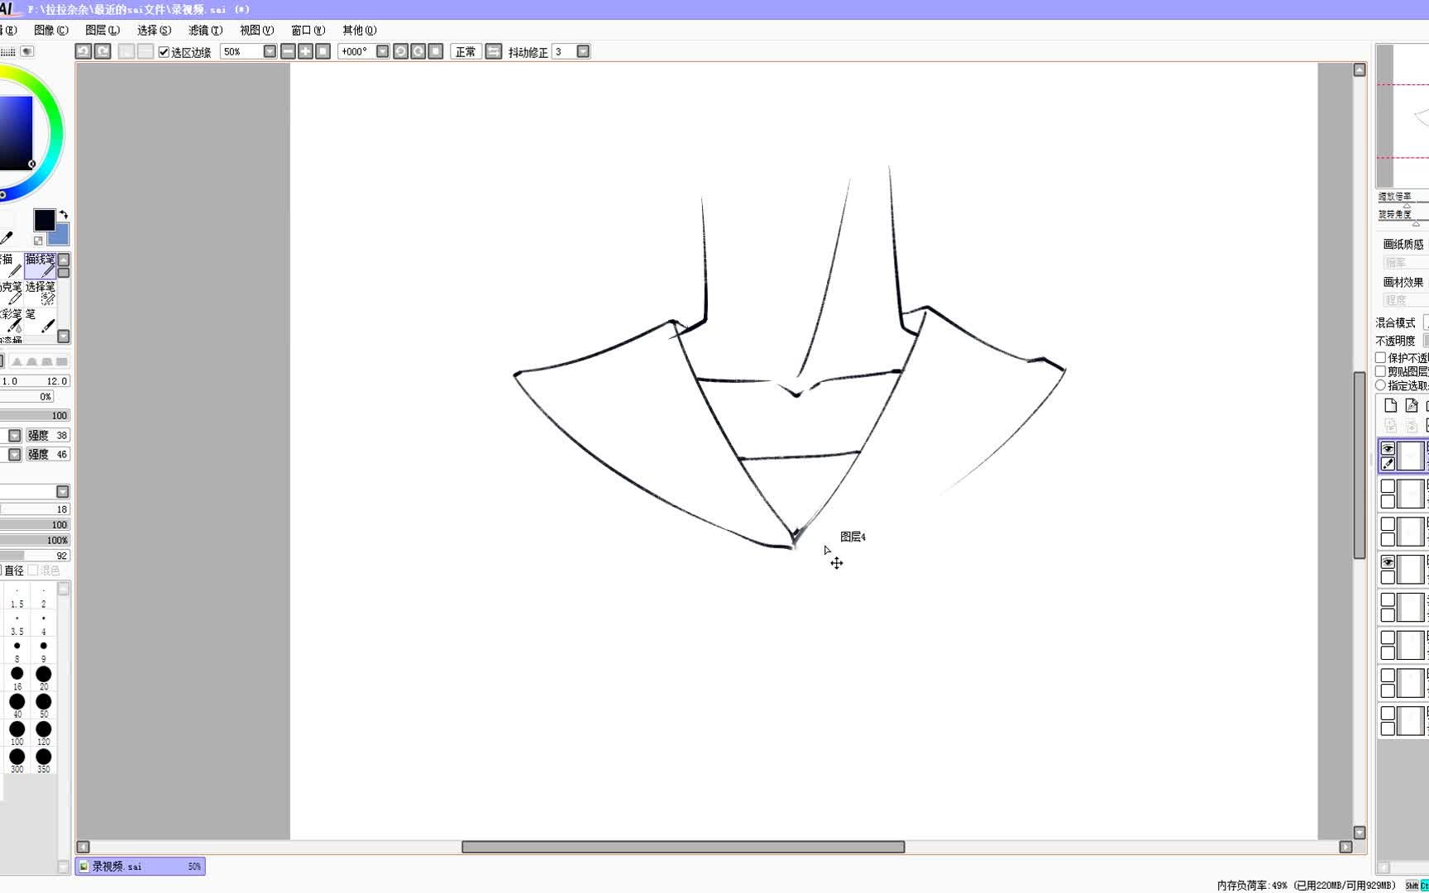
Task: Open the 抖动修正 stabilizer value dropdown
Action: (x=583, y=51)
